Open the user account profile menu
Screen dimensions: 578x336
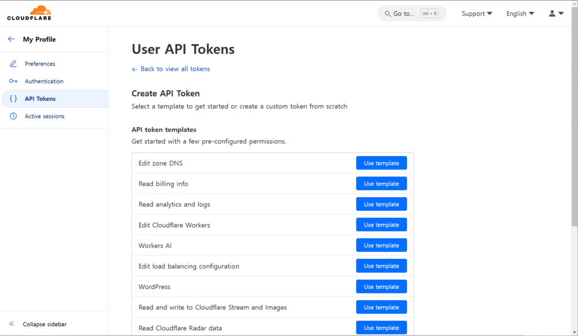tap(555, 14)
